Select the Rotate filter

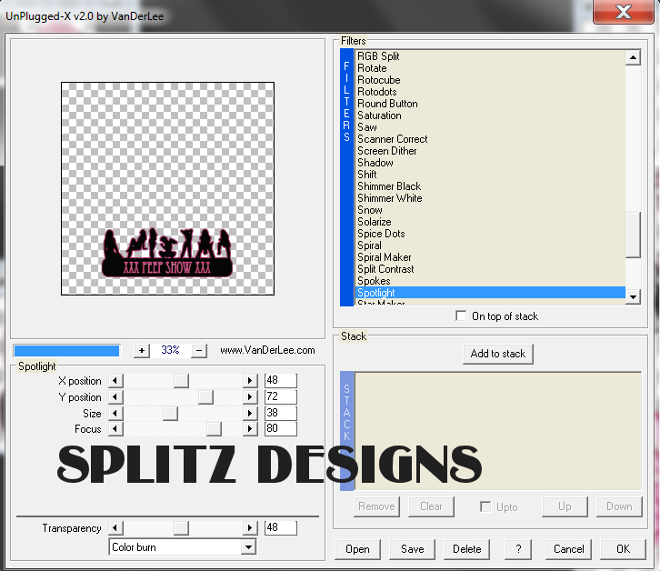490,68
